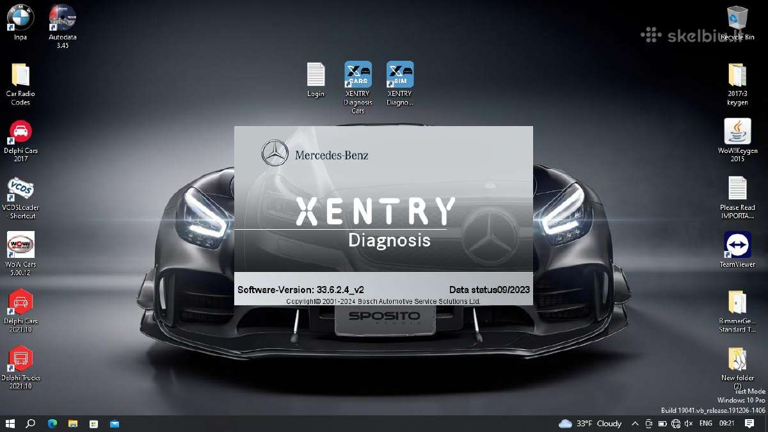The image size is (768, 432).
Task: Open the Windows Start menu
Action: (10, 424)
